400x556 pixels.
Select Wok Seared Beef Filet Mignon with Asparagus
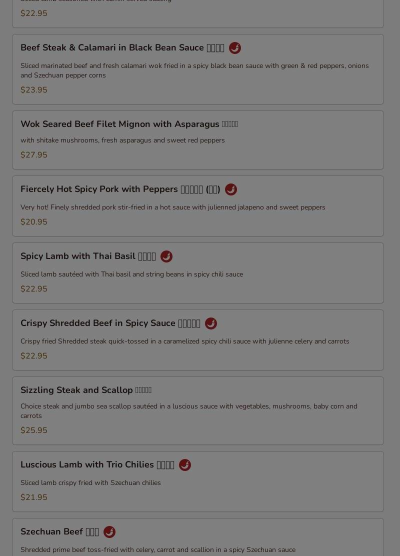129,124
